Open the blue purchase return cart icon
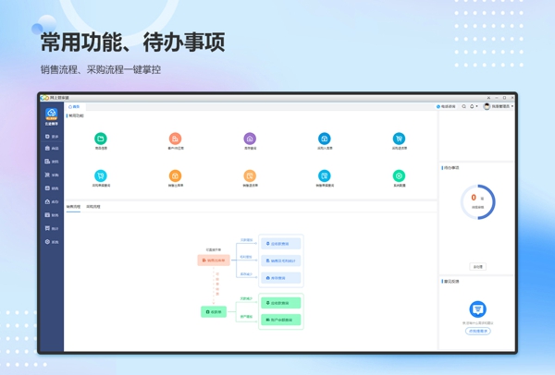Image resolution: width=555 pixels, height=375 pixels. tap(399, 139)
